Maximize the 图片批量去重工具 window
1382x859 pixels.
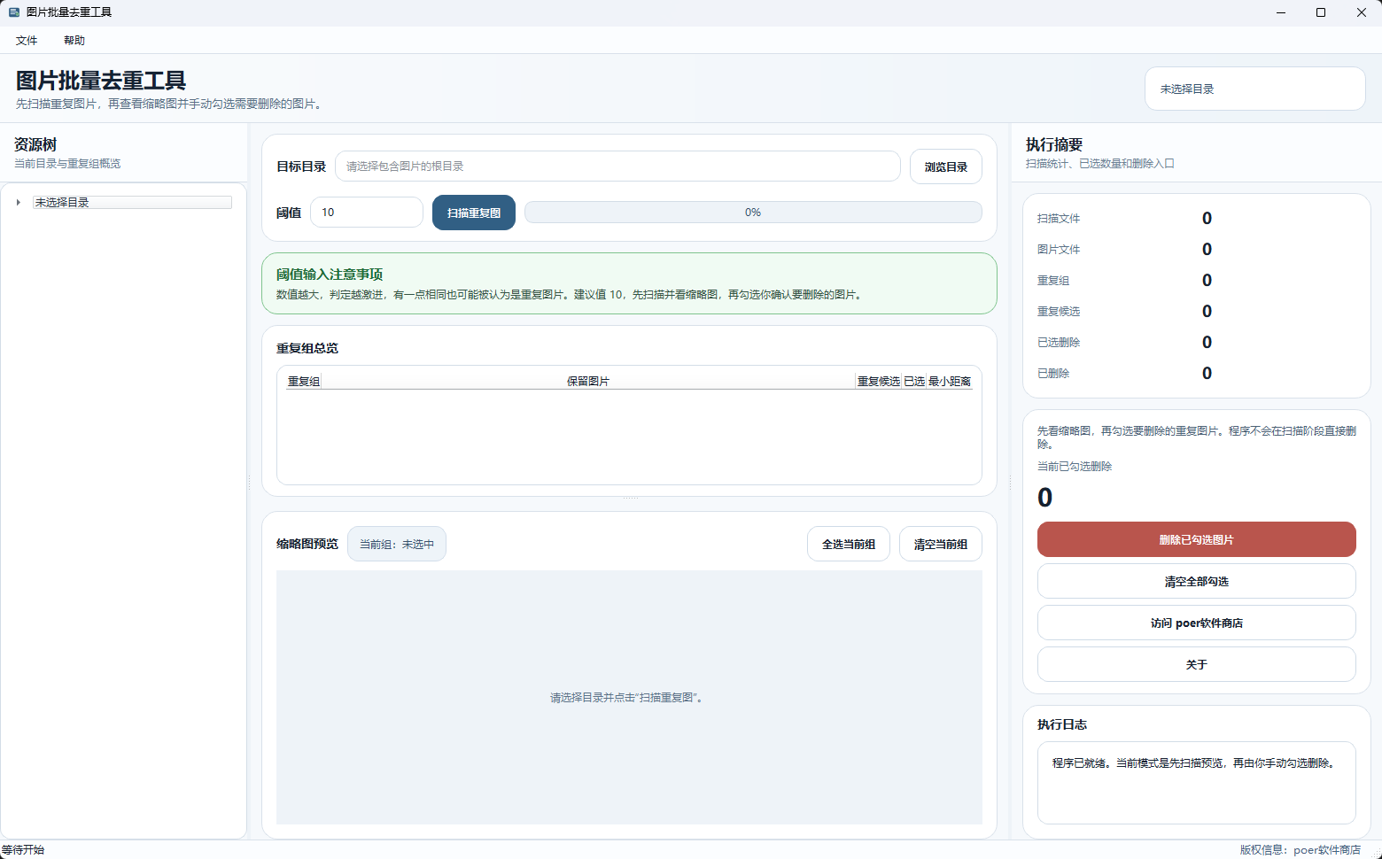pos(1321,12)
